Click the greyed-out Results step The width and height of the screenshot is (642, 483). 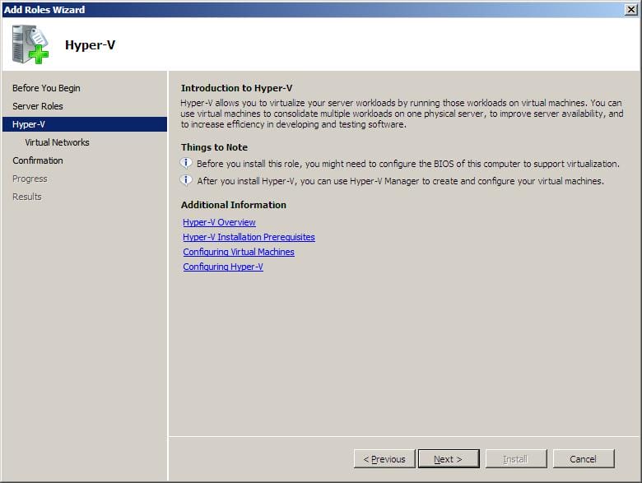pyautogui.click(x=27, y=197)
